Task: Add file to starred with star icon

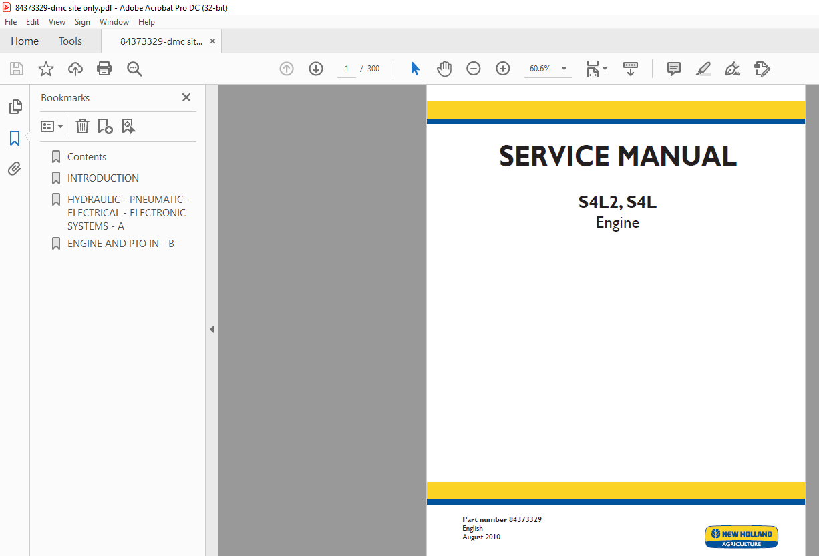Action: [46, 69]
